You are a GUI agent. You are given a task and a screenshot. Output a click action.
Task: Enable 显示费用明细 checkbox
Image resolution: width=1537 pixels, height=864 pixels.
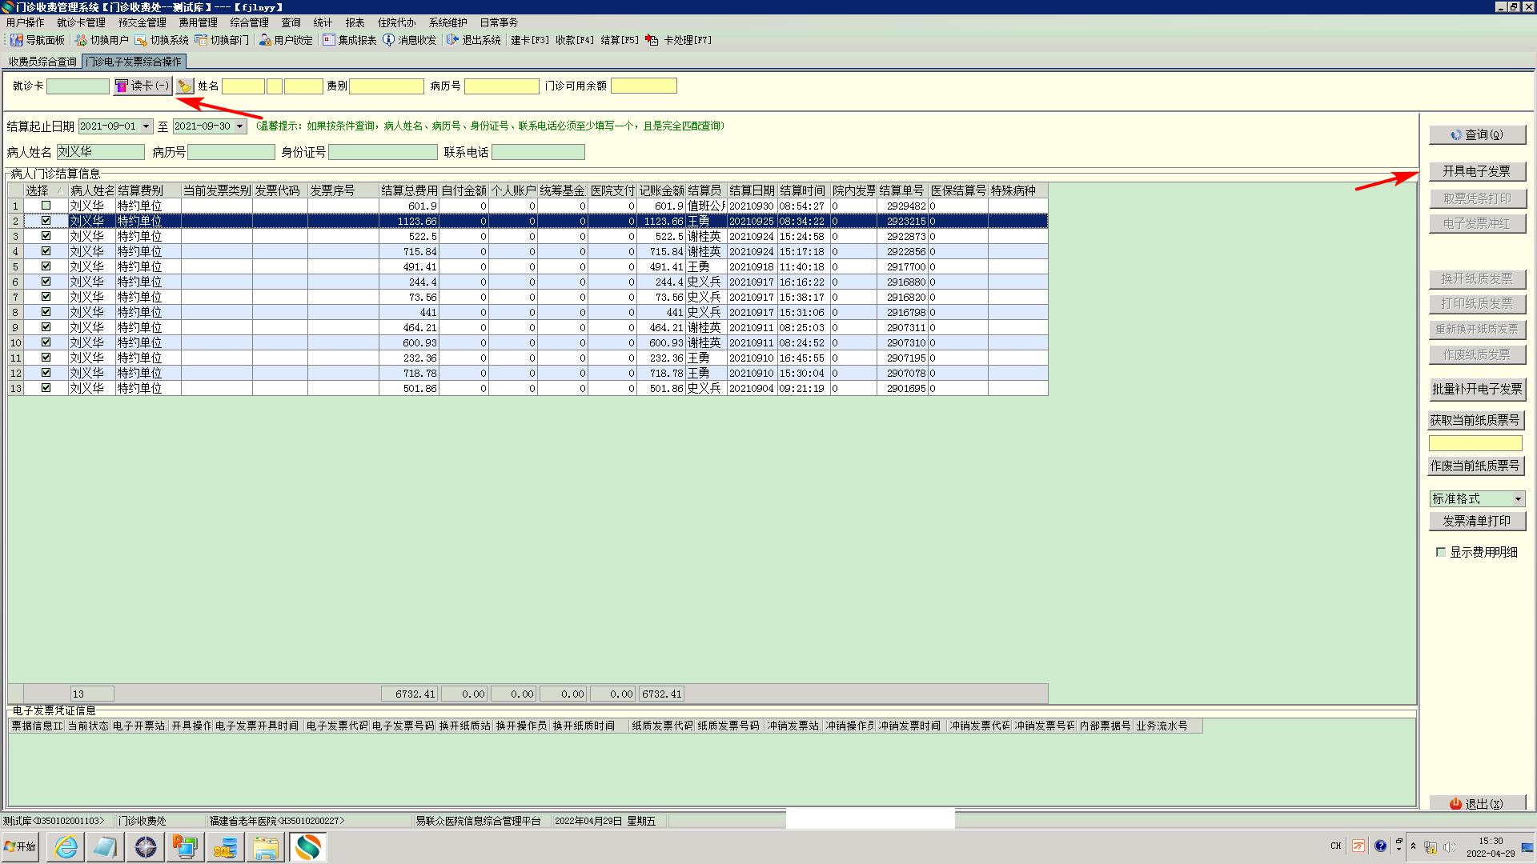point(1441,552)
